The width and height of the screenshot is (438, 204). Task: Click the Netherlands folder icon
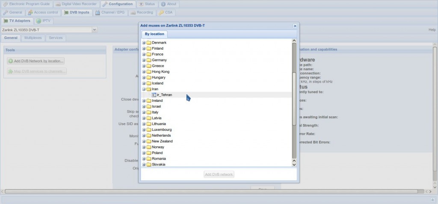pos(148,136)
